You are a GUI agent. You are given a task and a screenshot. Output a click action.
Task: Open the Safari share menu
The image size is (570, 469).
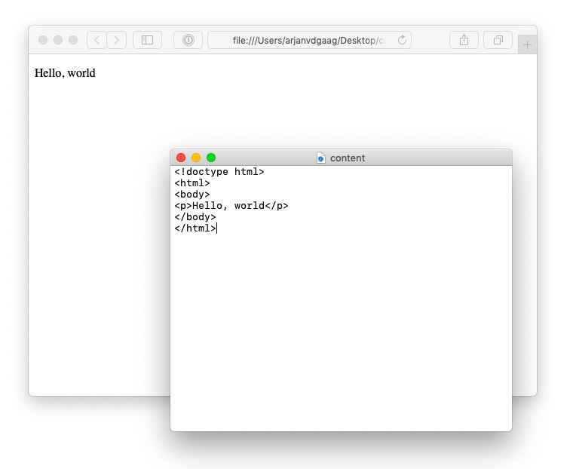(464, 40)
